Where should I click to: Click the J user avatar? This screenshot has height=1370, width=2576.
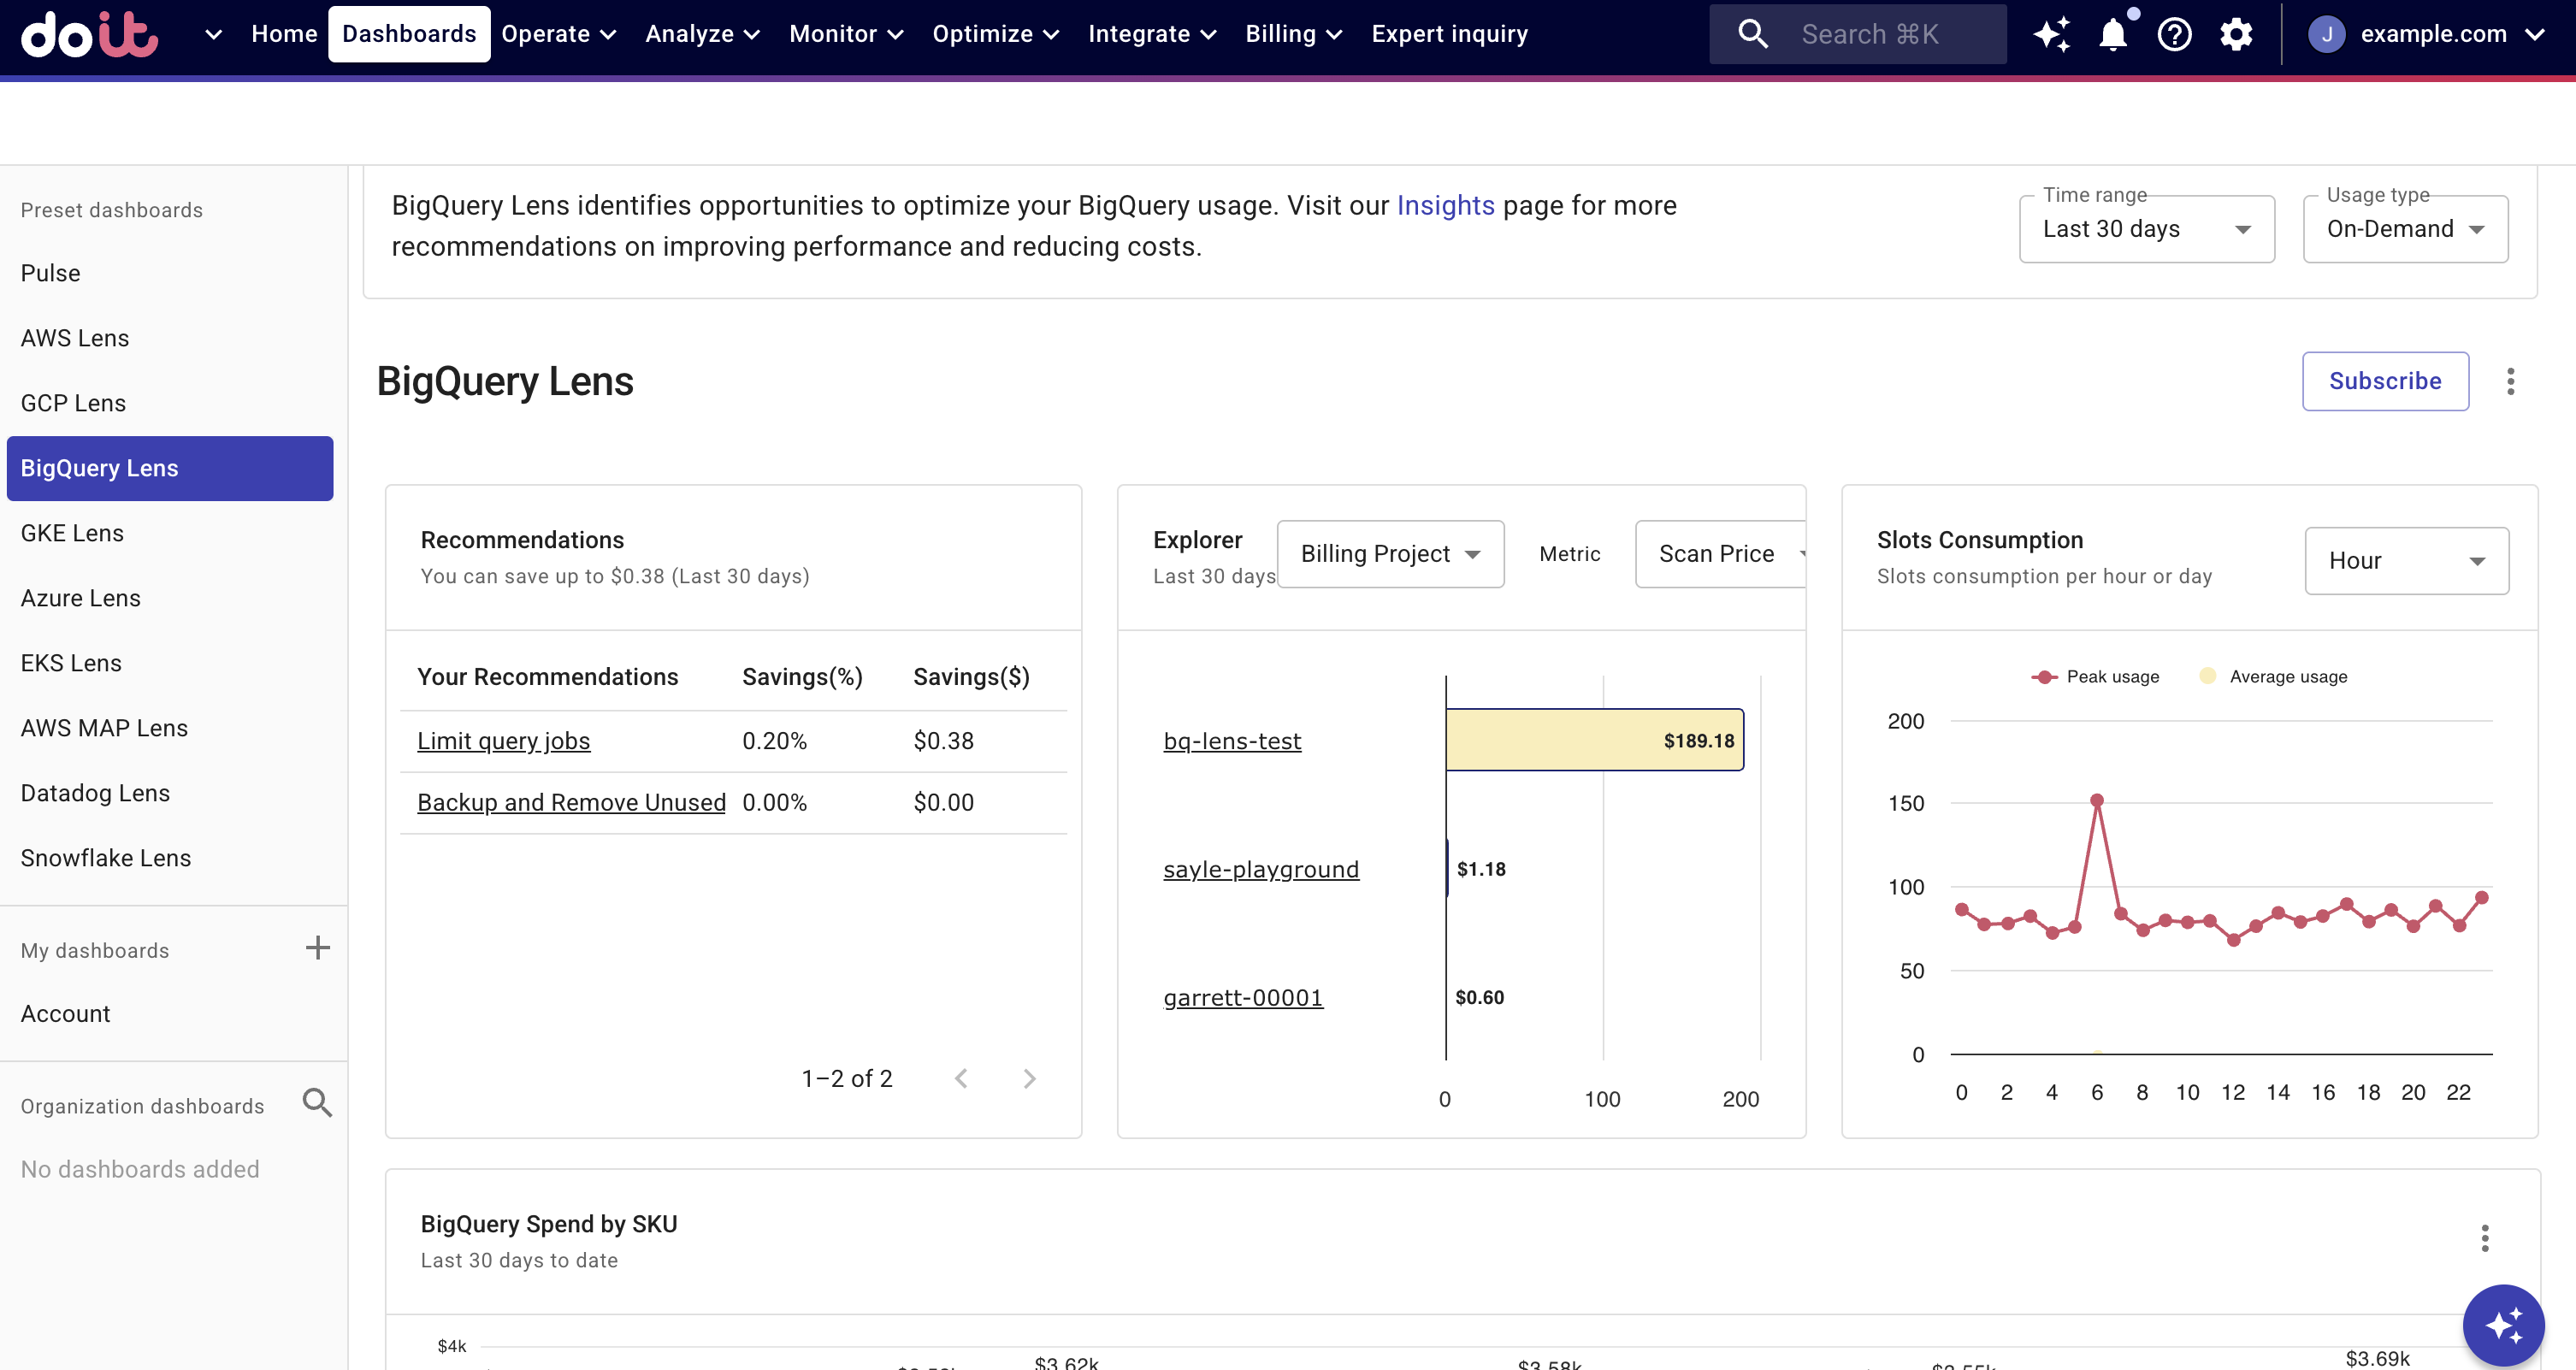pos(2326,34)
